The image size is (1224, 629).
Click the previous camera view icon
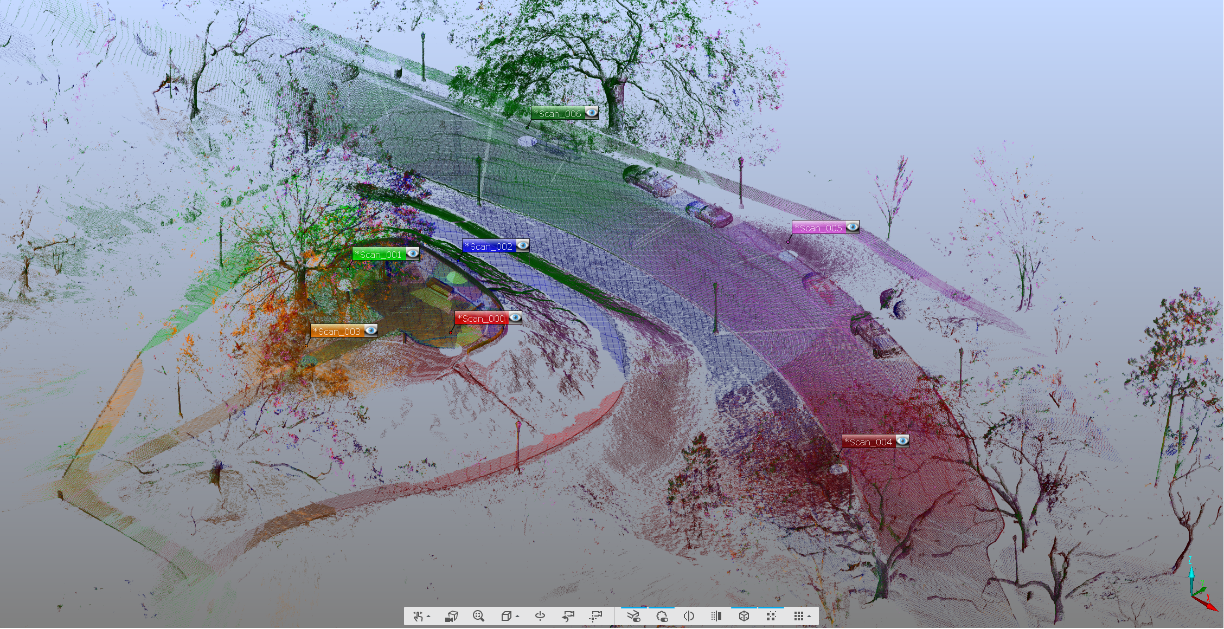point(568,616)
